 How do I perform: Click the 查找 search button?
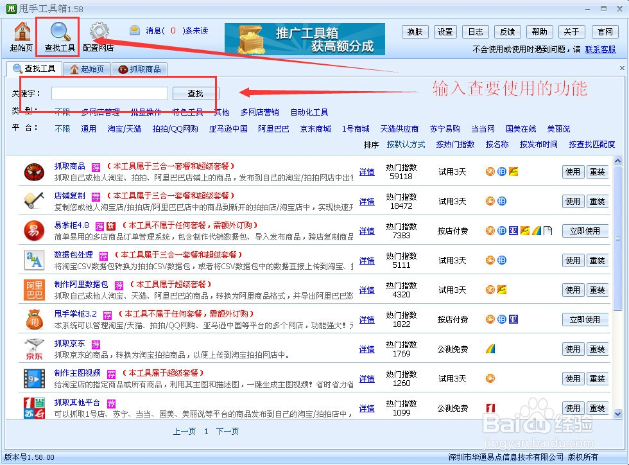coord(195,94)
